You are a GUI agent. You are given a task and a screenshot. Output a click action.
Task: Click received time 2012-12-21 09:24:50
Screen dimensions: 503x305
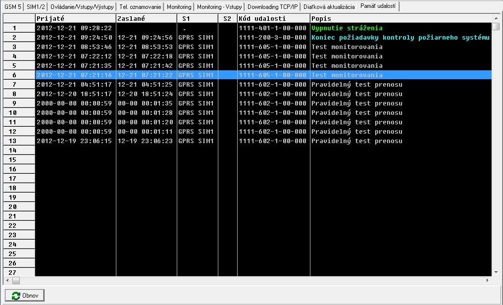click(74, 37)
